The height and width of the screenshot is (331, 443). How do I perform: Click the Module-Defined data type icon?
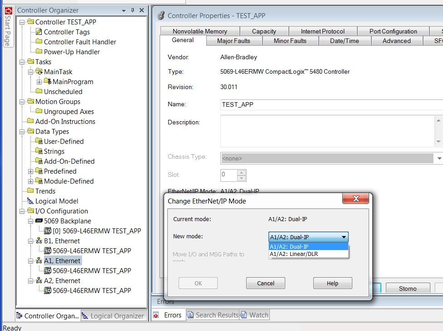click(39, 181)
